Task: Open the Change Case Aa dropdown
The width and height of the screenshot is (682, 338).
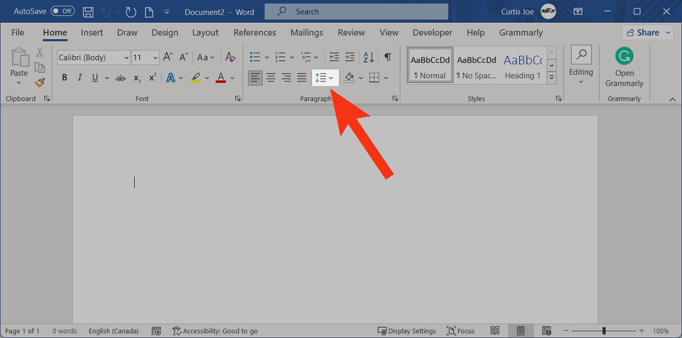Action: 206,57
